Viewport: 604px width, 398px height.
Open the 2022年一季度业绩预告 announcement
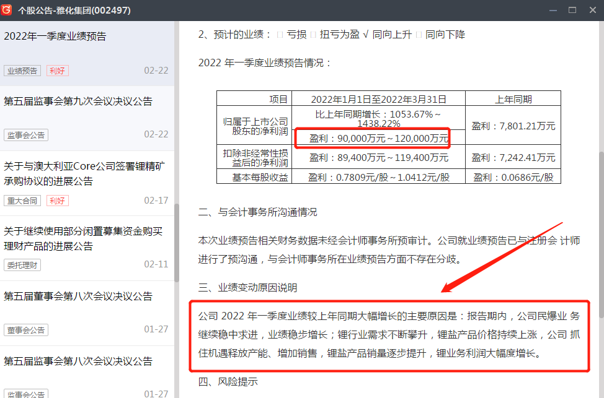[x=87, y=53]
